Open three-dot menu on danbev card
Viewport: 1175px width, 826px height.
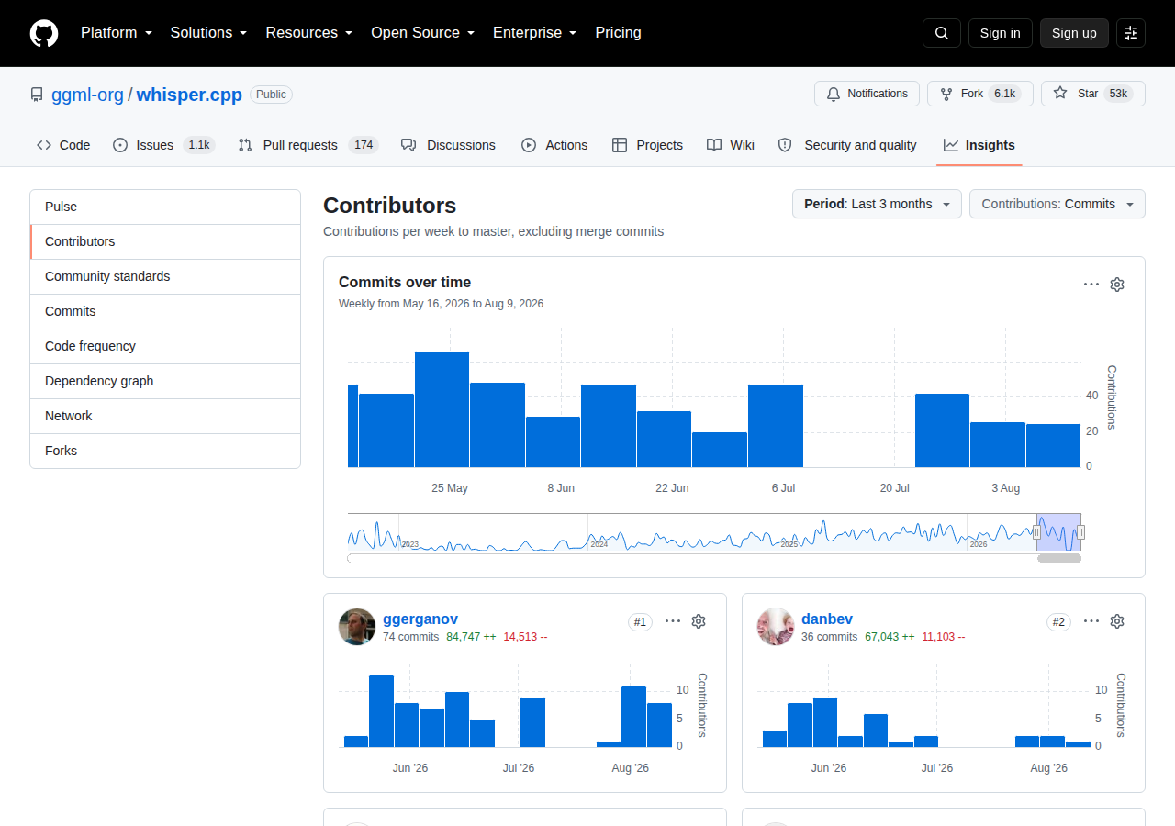coord(1091,621)
